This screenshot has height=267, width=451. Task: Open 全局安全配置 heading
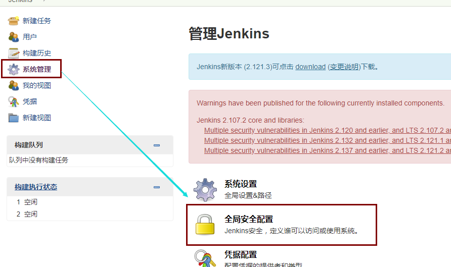pyautogui.click(x=249, y=220)
